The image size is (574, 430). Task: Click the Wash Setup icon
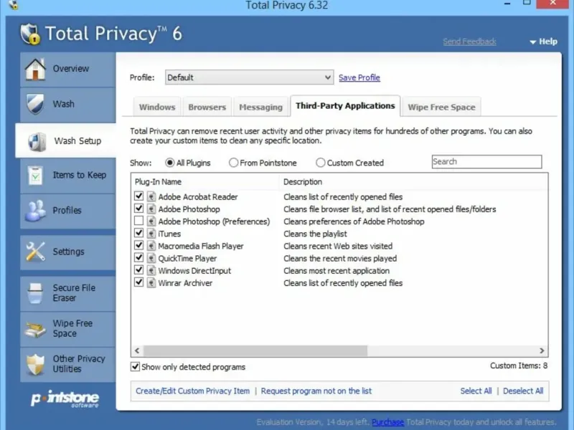pos(37,141)
